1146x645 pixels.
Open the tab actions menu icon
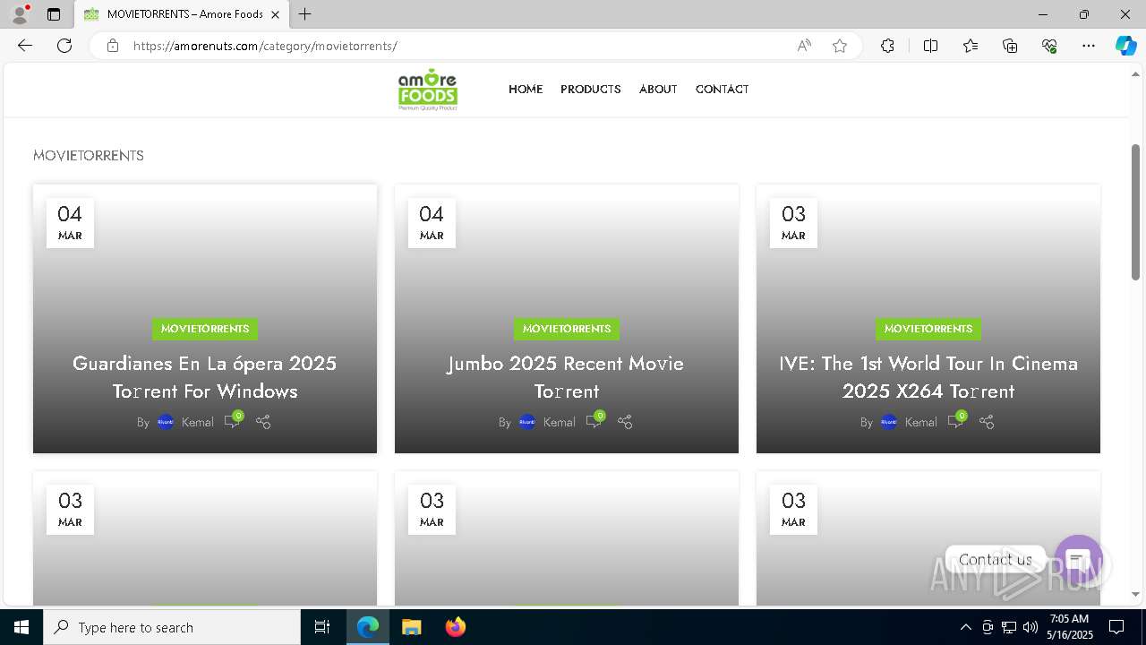tap(54, 14)
